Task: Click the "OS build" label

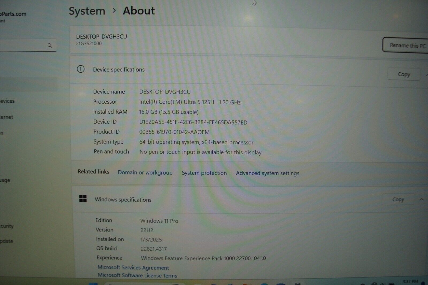Action: pos(106,248)
